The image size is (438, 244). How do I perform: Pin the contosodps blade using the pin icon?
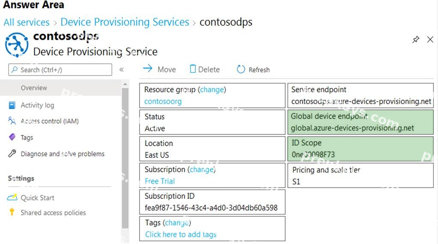[x=416, y=40]
